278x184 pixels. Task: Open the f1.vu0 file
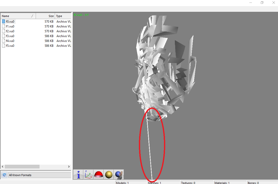tap(10, 26)
